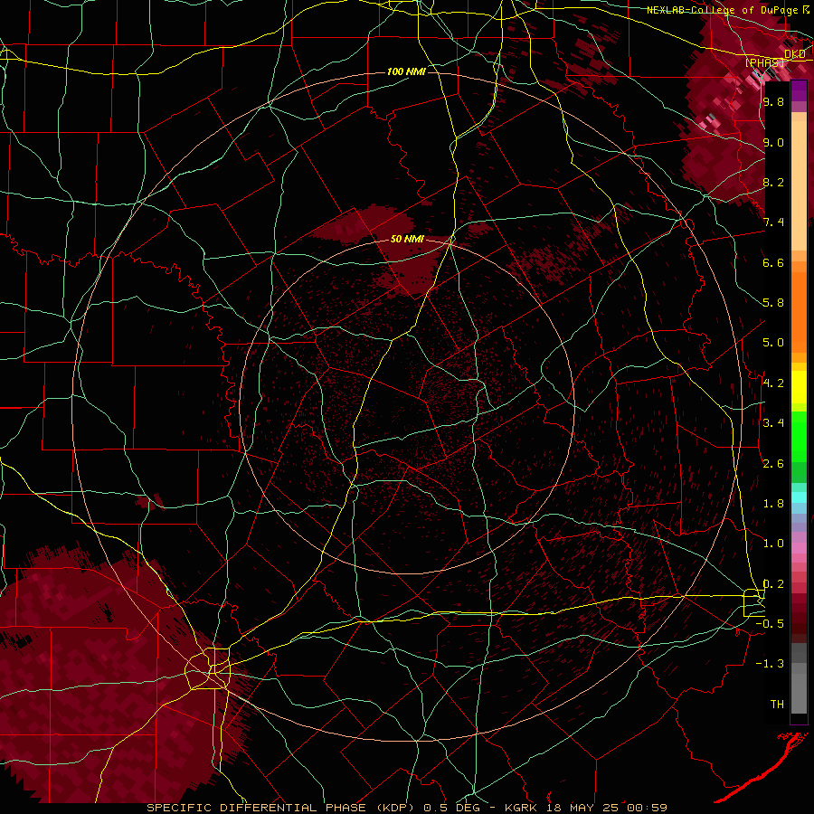Click the 50 NMI range ring label

pyautogui.click(x=407, y=239)
